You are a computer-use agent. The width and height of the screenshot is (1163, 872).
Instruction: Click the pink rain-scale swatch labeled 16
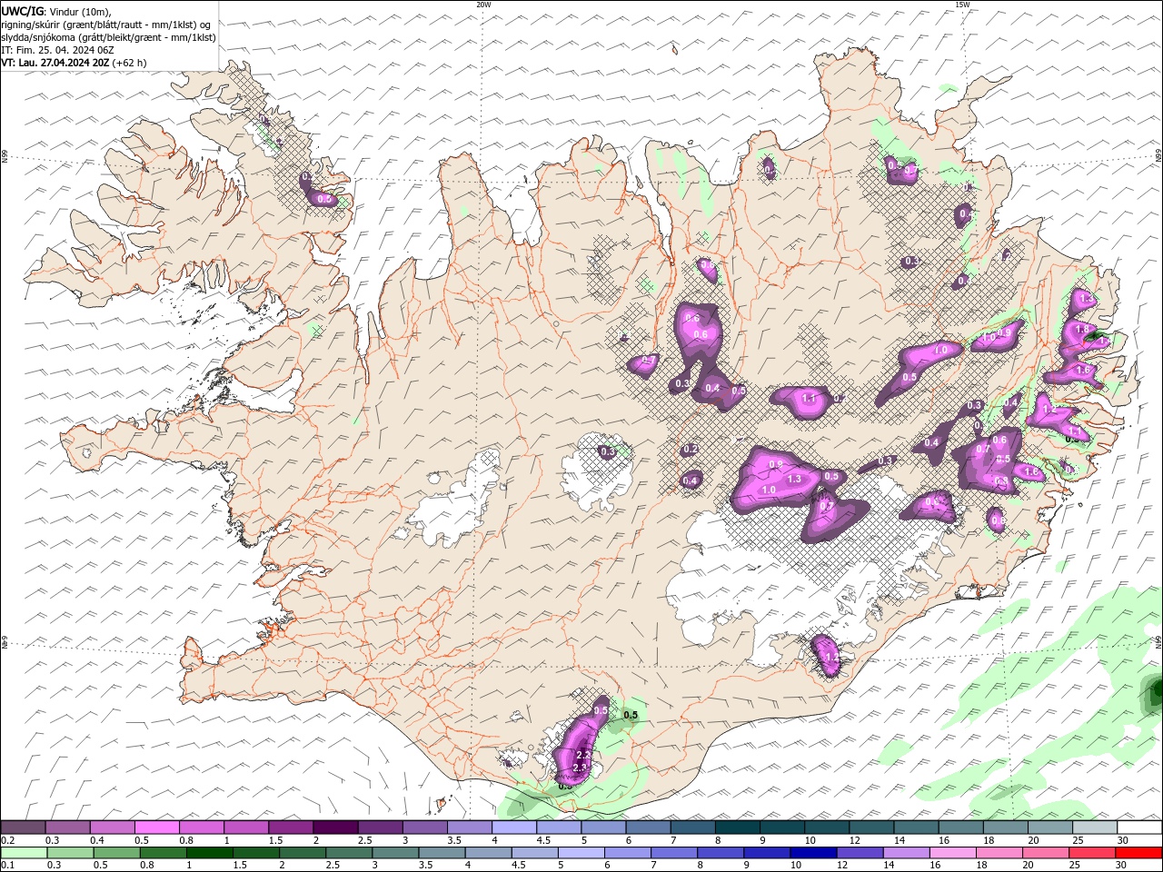pos(951,853)
